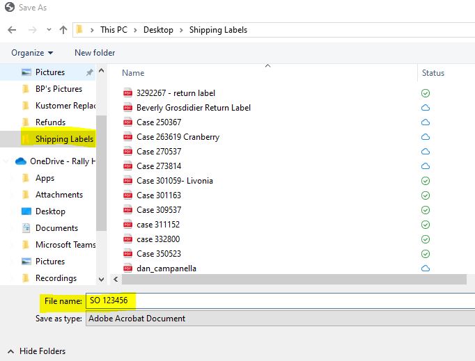Click the OneDrive cloud icon in sidebar
The width and height of the screenshot is (475, 361).
coord(21,161)
